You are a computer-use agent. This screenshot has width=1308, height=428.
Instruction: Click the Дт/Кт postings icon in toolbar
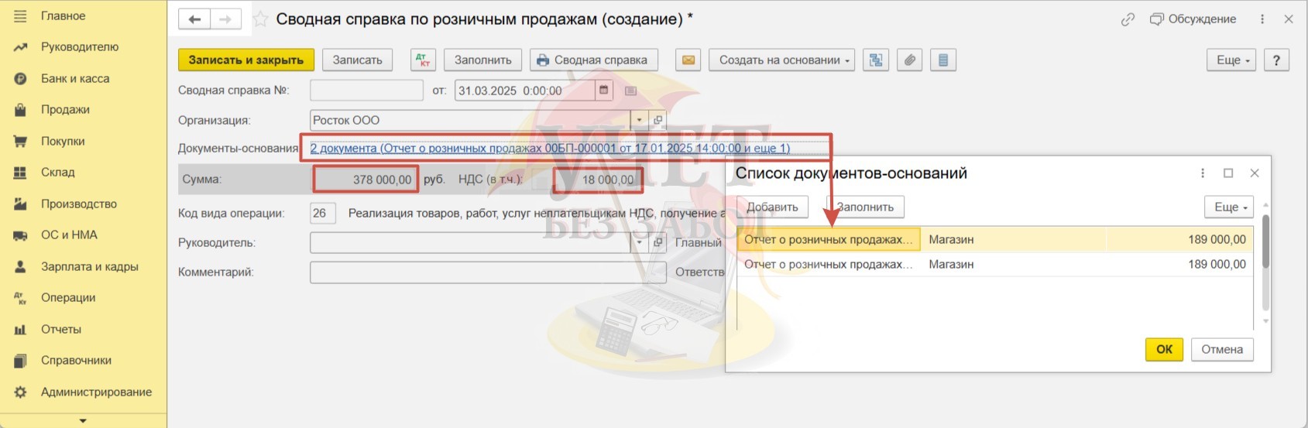(423, 60)
